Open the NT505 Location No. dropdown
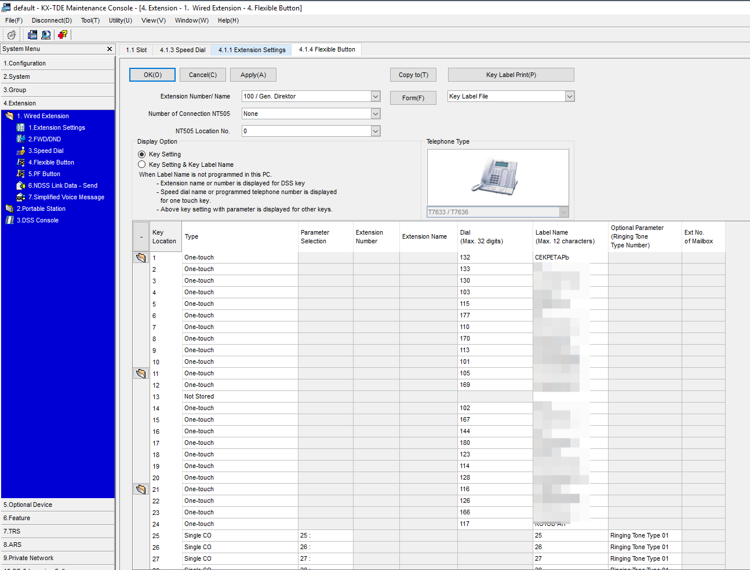Viewport: 750px width, 570px height. 376,131
